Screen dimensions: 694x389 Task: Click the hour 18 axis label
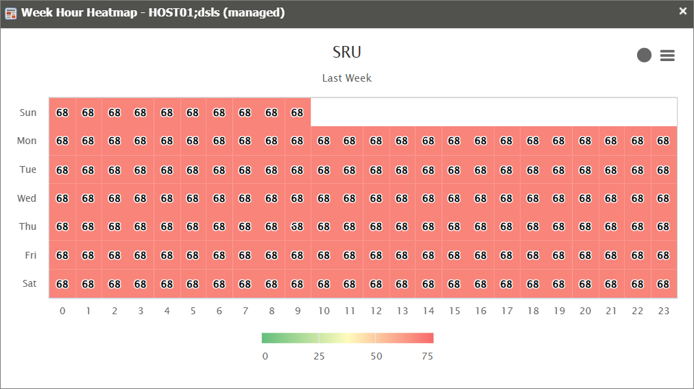(533, 311)
